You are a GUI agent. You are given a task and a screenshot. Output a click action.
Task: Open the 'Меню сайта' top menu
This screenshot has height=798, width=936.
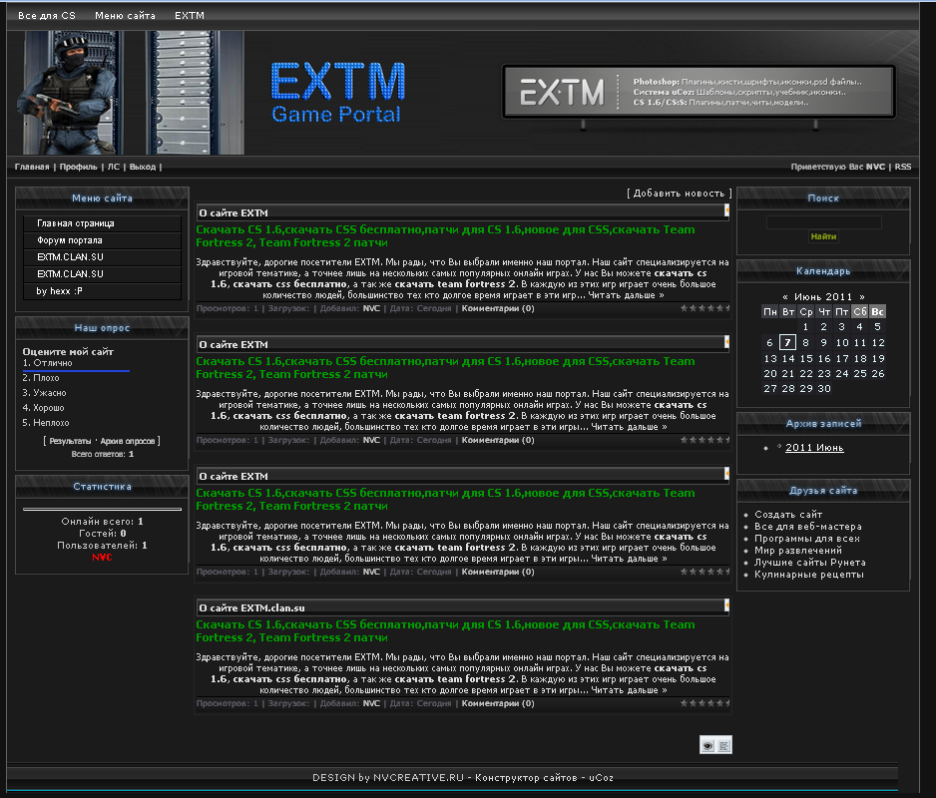tap(125, 16)
